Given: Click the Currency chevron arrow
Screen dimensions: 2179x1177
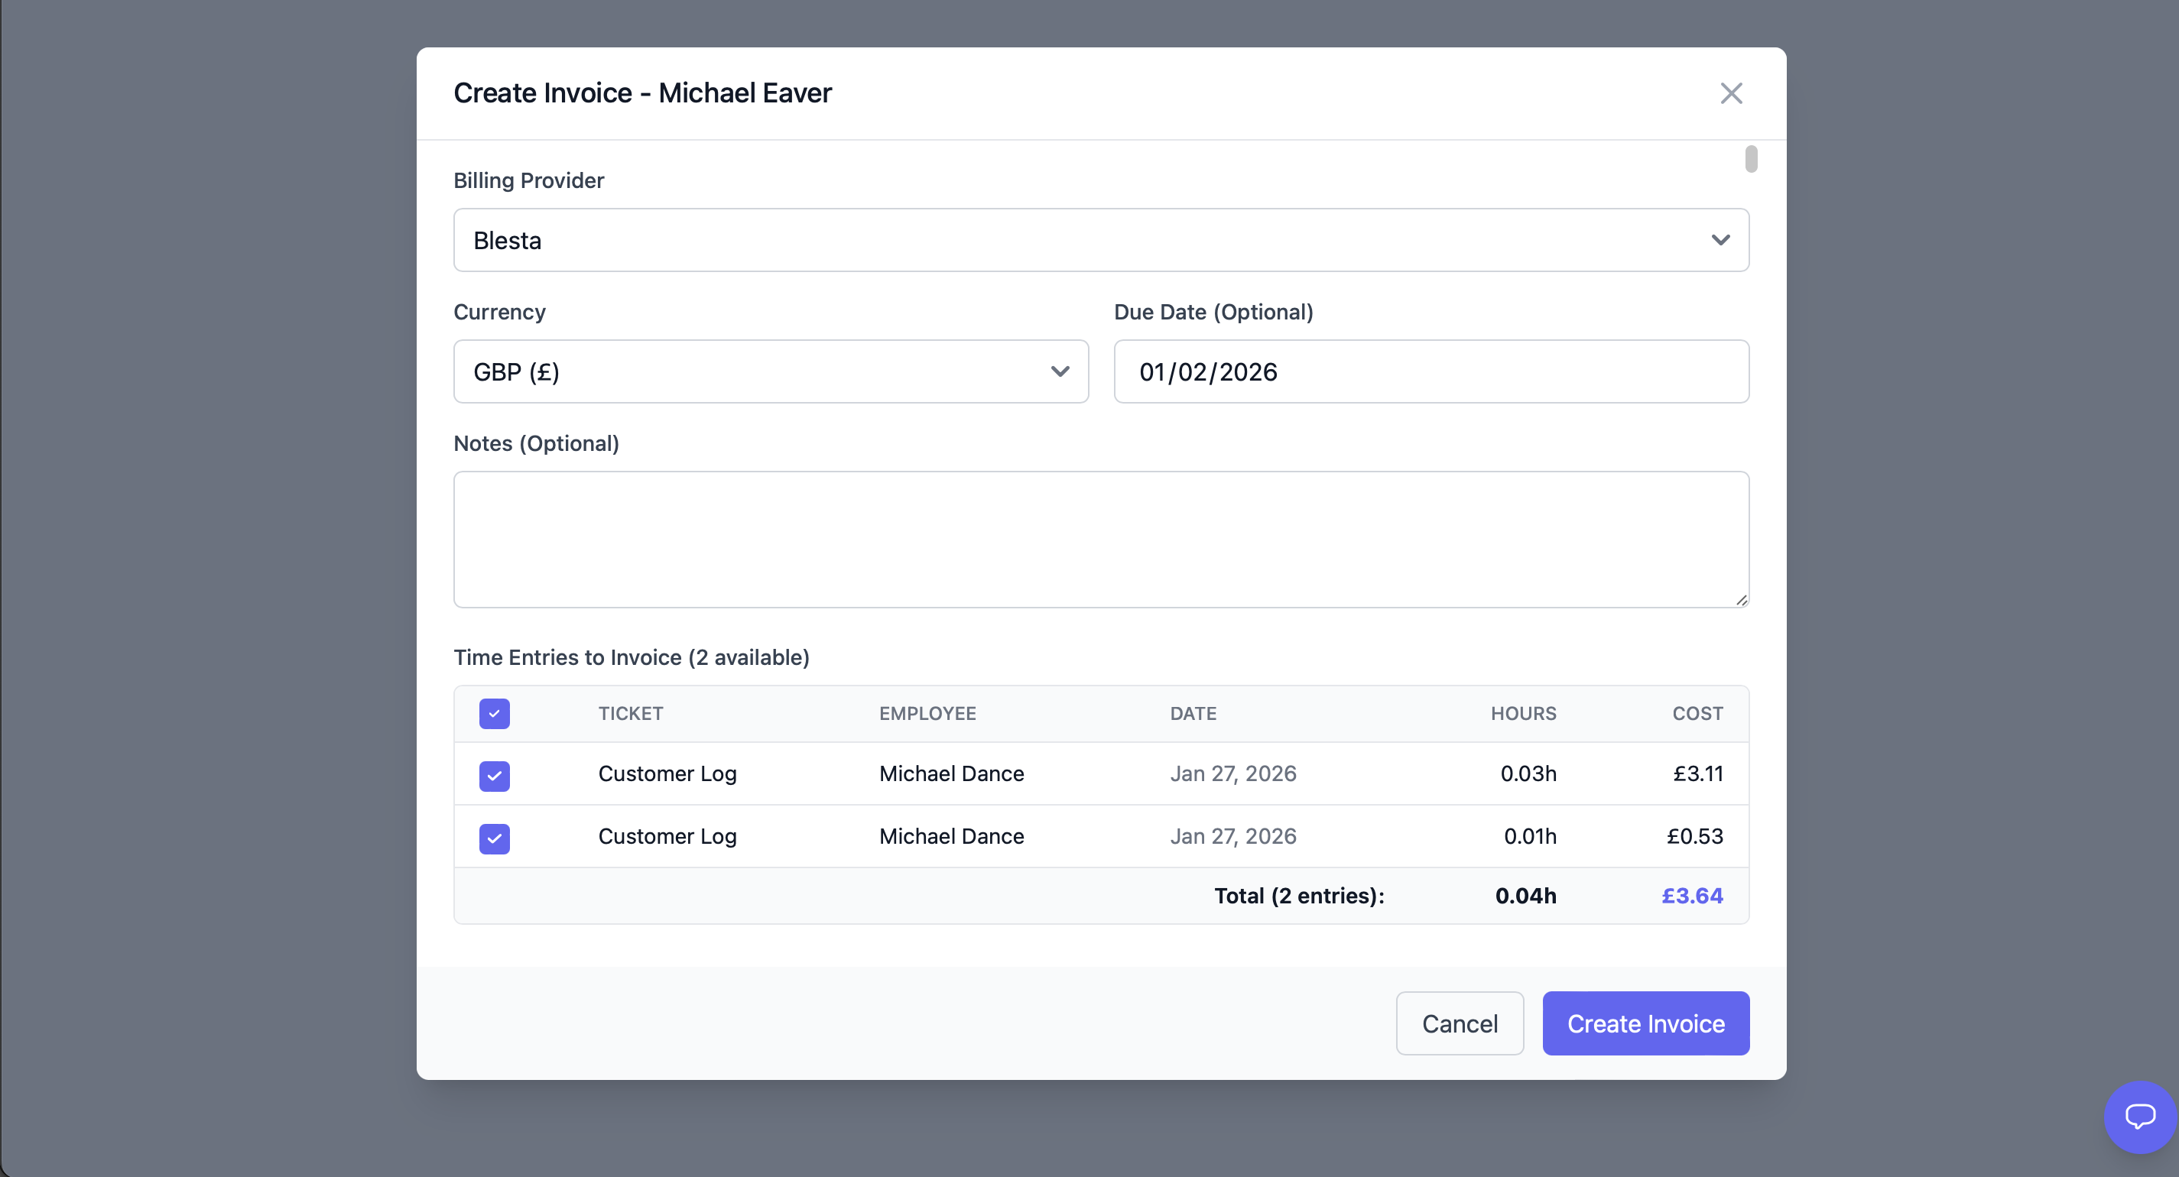Looking at the screenshot, I should click(1059, 371).
